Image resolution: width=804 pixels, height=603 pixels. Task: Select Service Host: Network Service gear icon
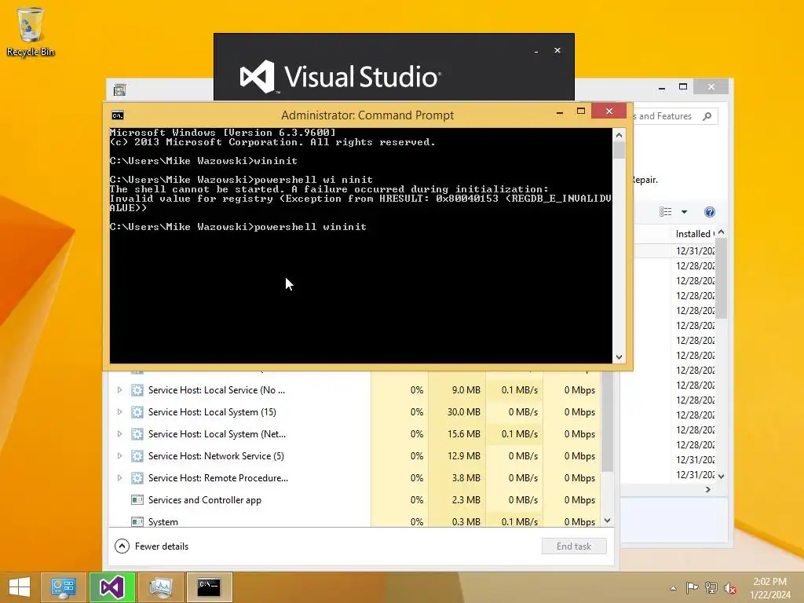(x=137, y=456)
